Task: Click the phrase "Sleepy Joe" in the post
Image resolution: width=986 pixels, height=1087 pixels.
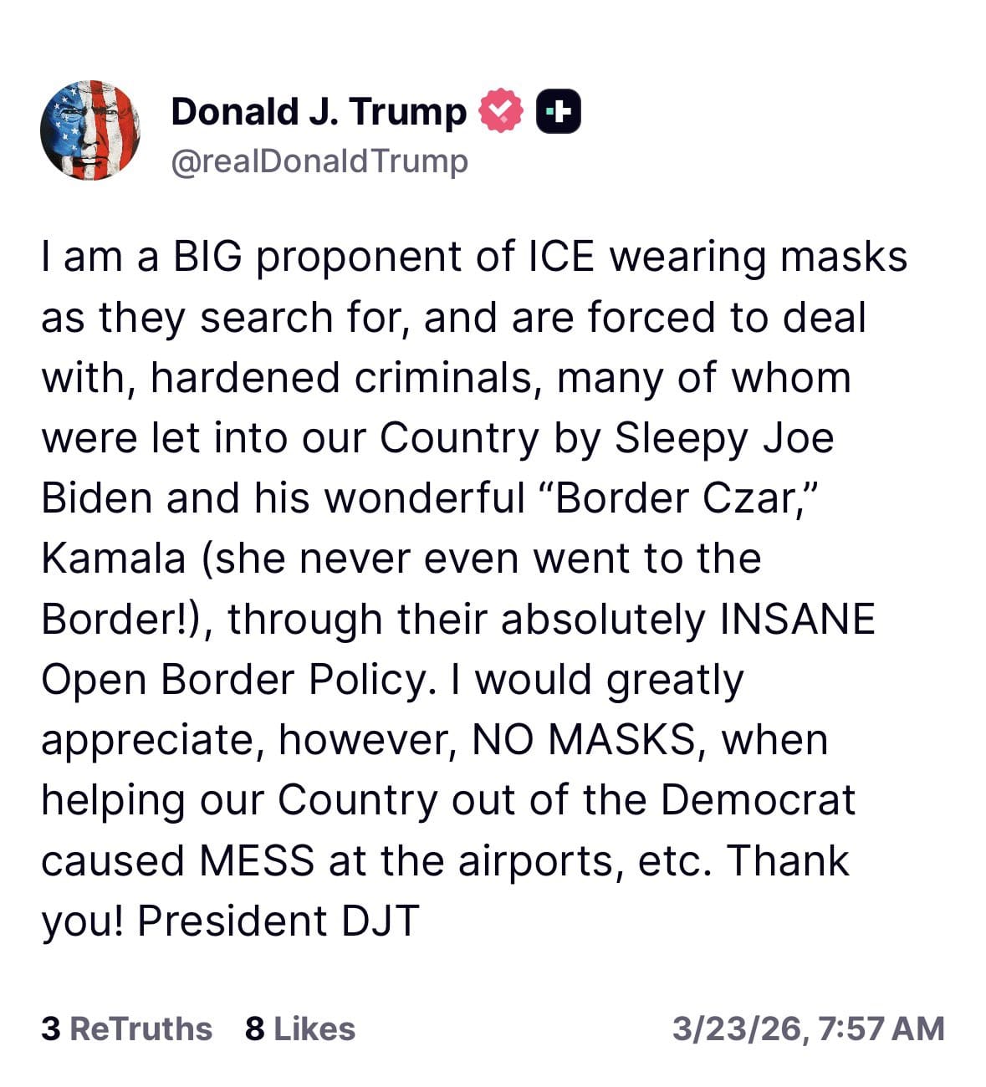Action: click(724, 439)
